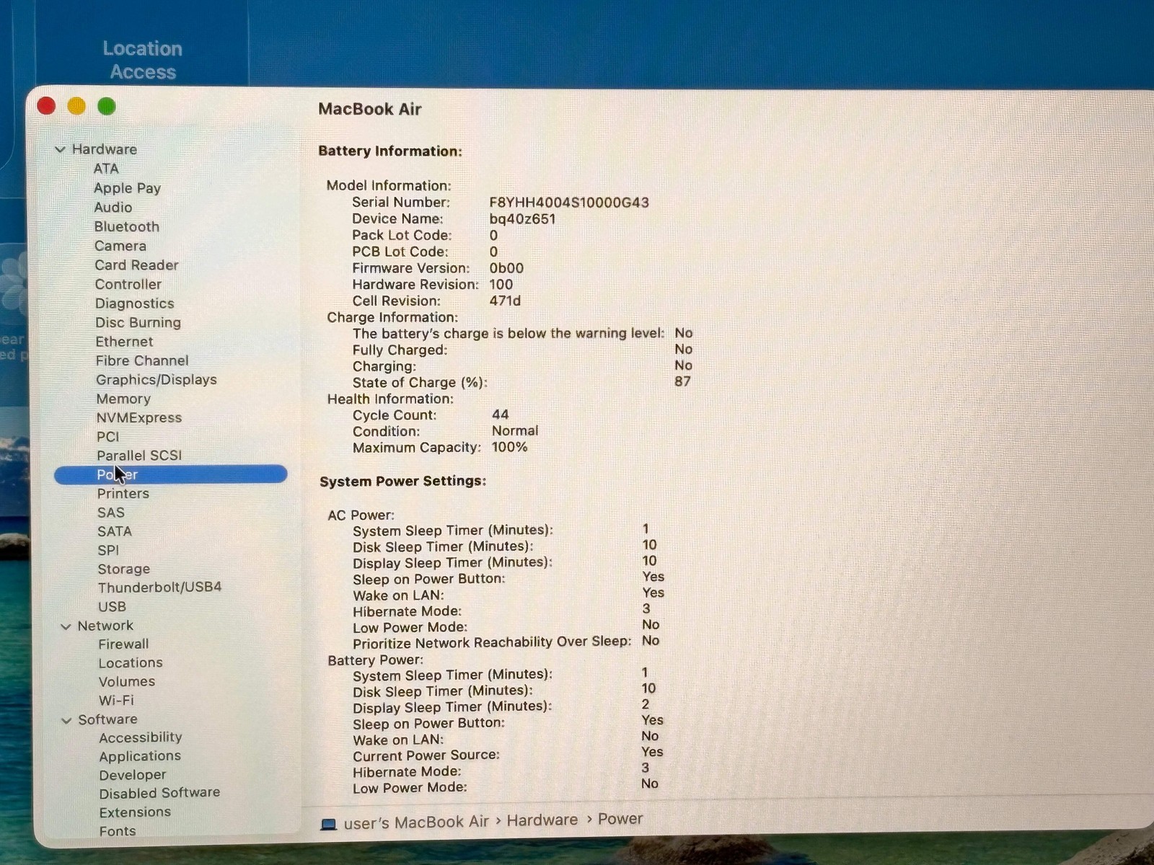This screenshot has height=865, width=1154.
Task: Open Disc Burning information
Action: coord(138,323)
